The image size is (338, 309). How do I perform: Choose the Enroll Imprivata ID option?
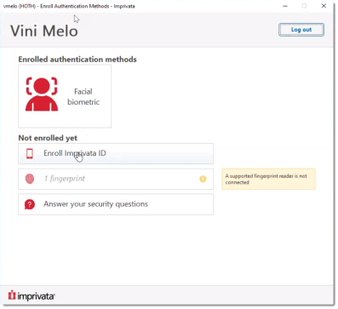pos(116,153)
